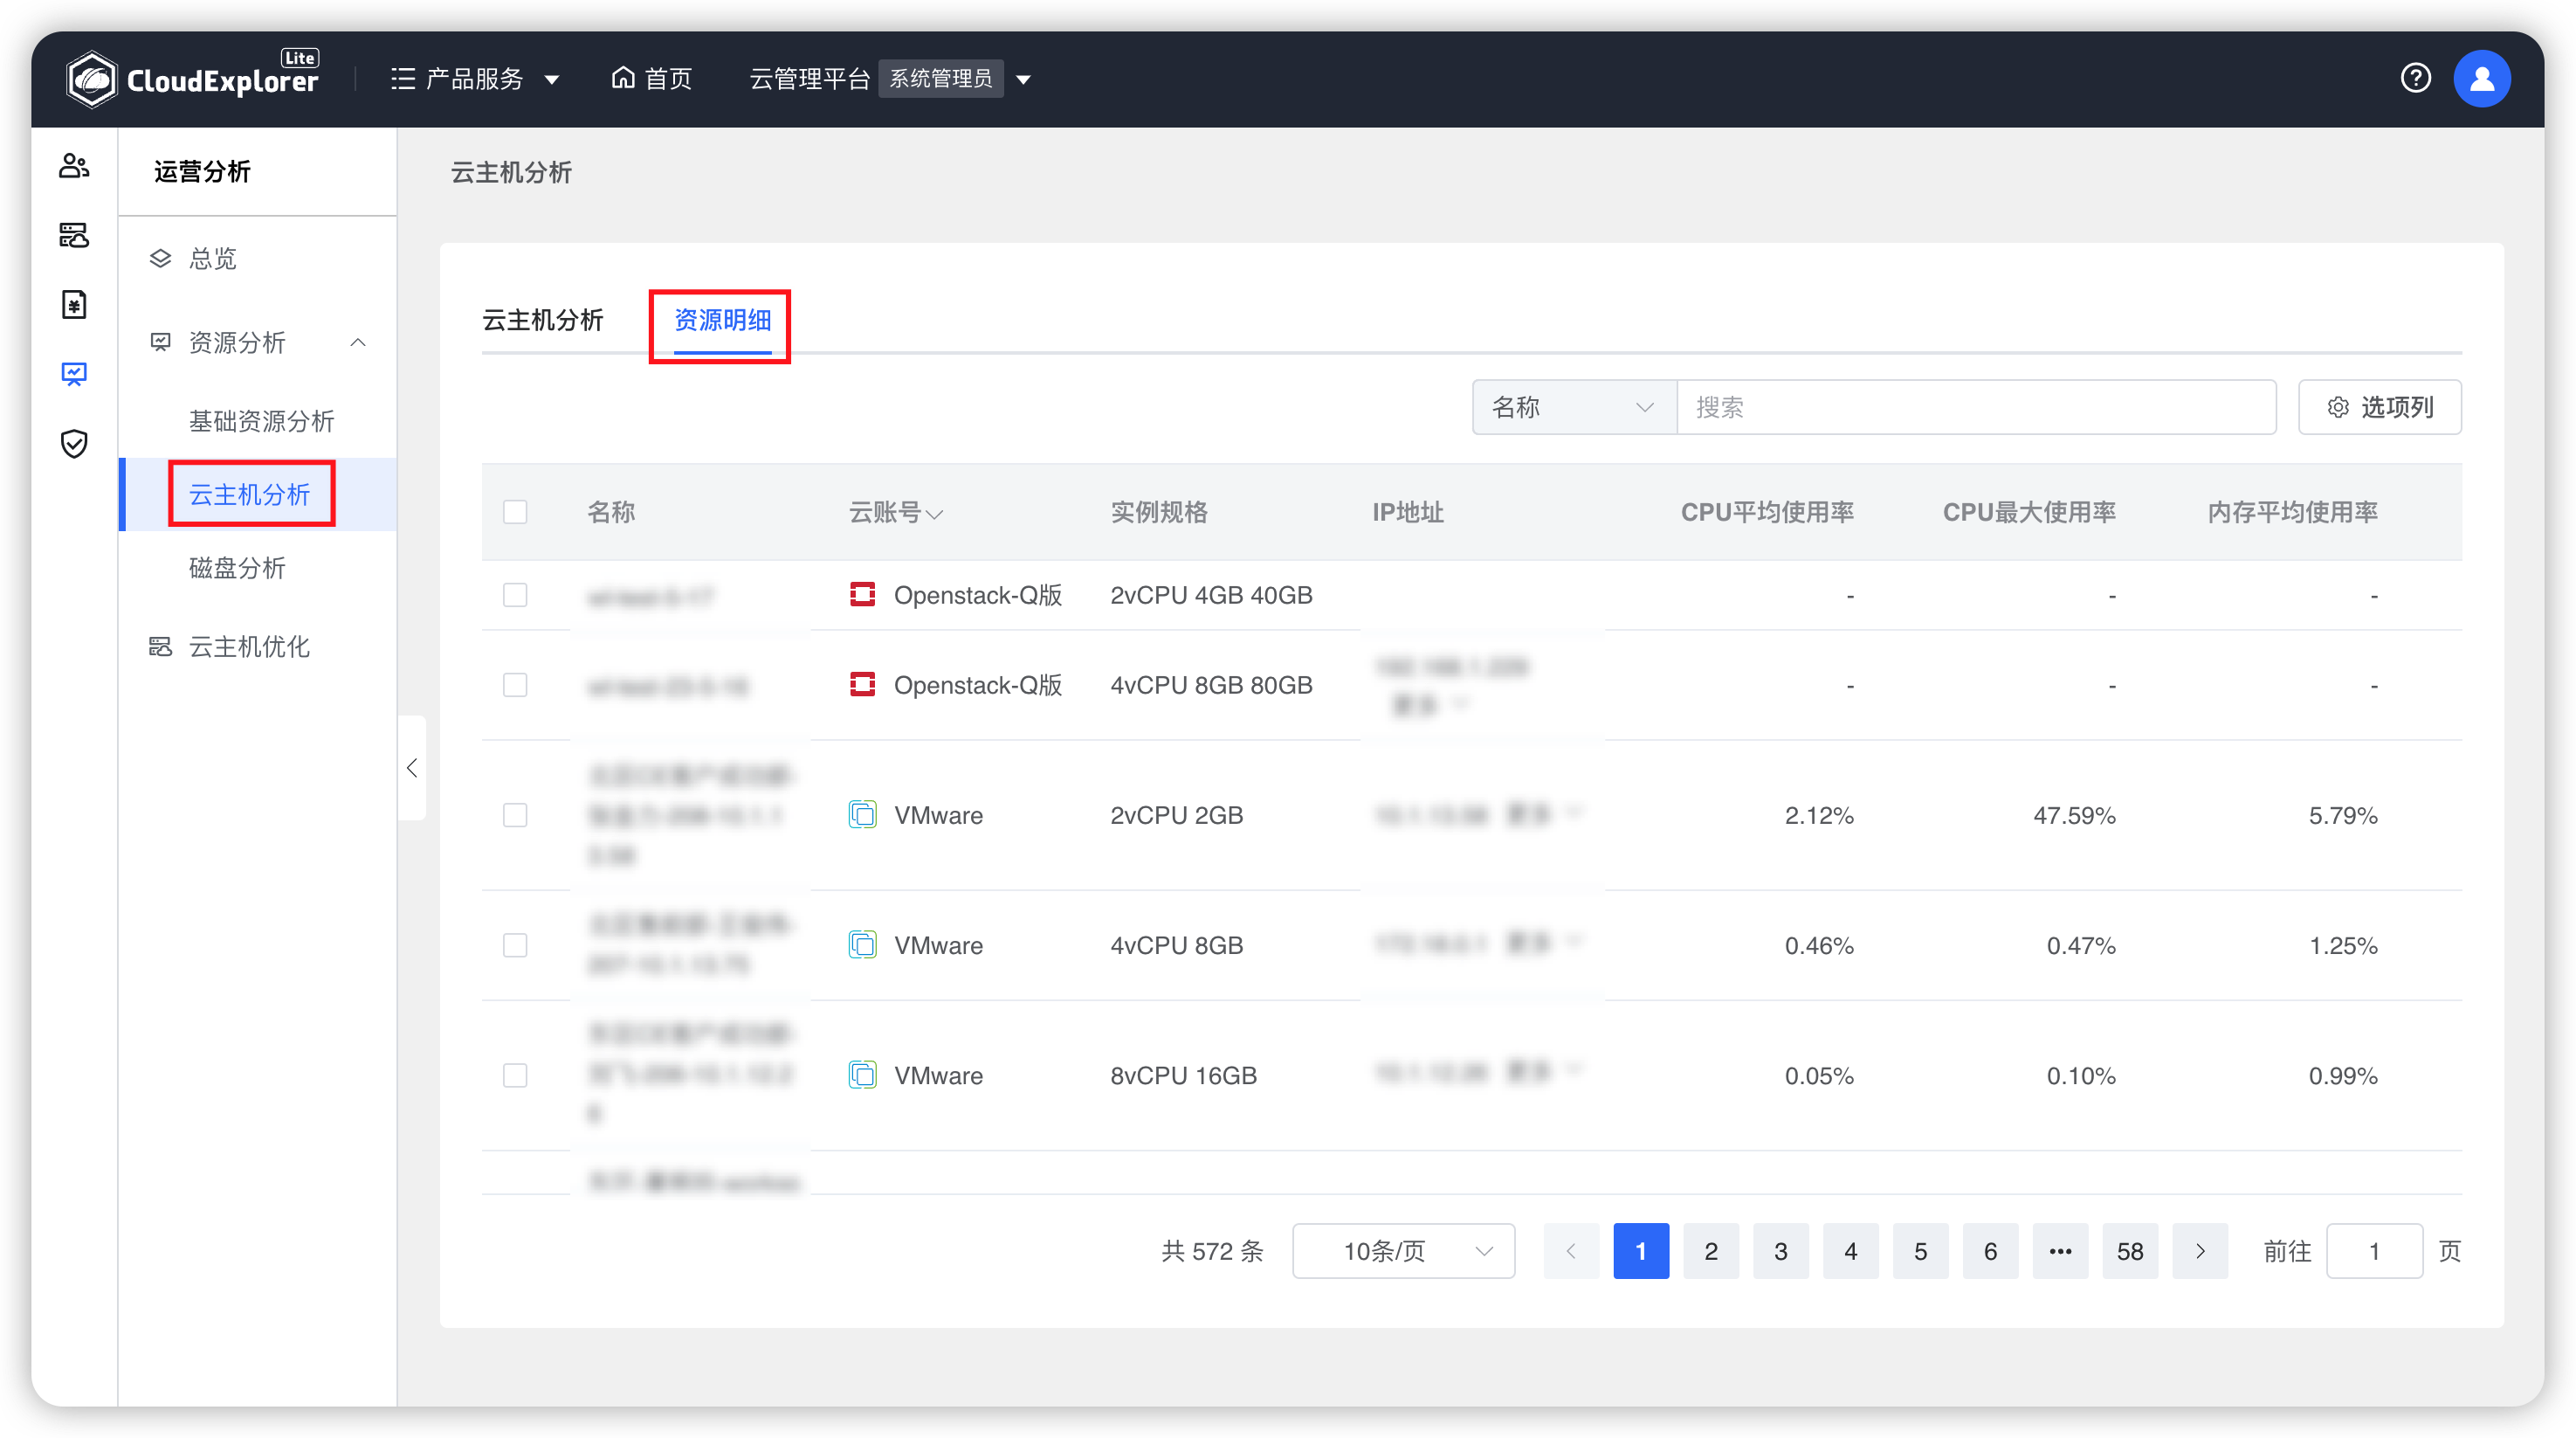The image size is (2576, 1438).
Task: Click the monitor icon beside 资源分析
Action: [160, 342]
